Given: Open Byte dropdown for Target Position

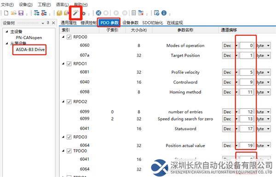Looking at the screenshot, I should 263,55.
